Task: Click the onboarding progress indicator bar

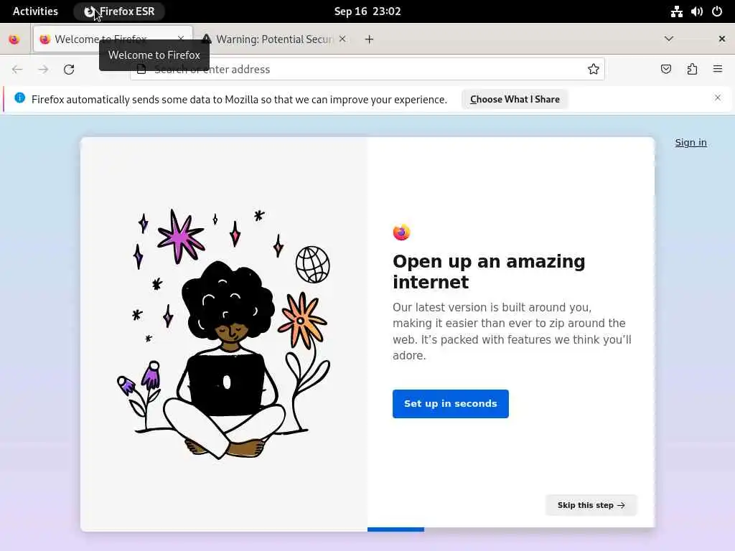Action: click(x=395, y=529)
